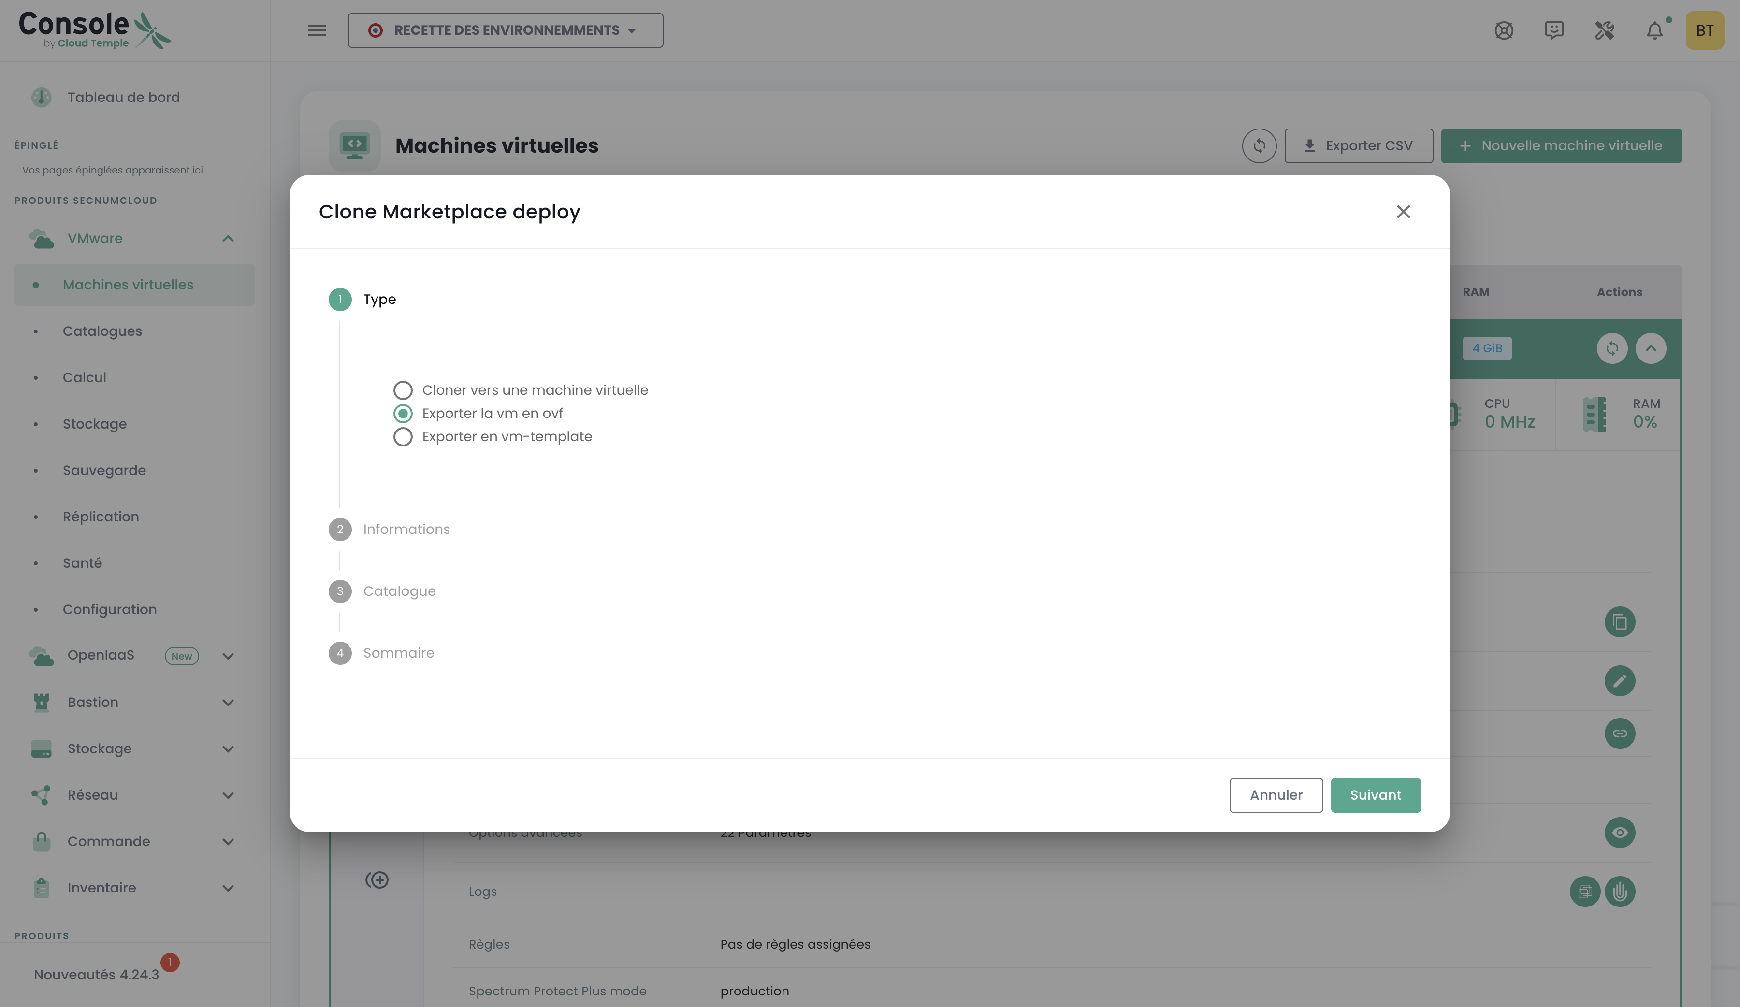
Task: Toggle the hamburger menu icon
Action: (x=317, y=30)
